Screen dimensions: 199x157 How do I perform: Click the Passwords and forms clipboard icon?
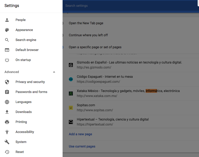pyautogui.click(x=7, y=92)
